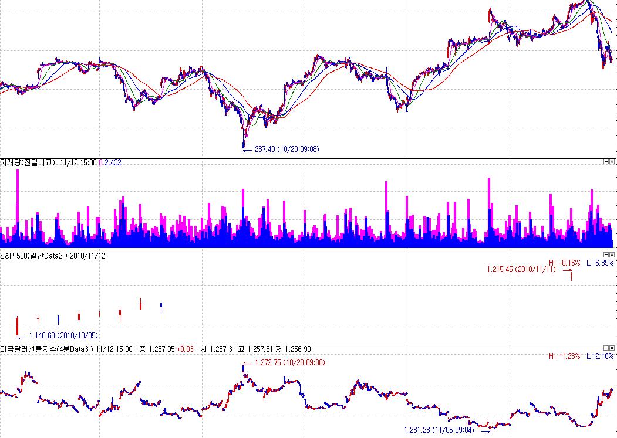
Task: Select the 1,140,68 (2010/10/05) low annotation
Action: pos(63,335)
